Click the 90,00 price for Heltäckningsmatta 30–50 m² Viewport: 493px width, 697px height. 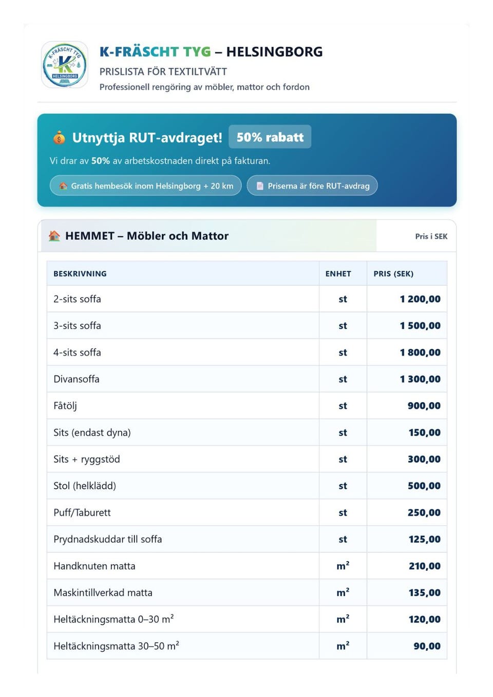(x=427, y=646)
